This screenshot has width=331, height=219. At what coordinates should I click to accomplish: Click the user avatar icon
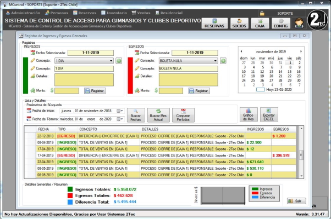[299, 23]
